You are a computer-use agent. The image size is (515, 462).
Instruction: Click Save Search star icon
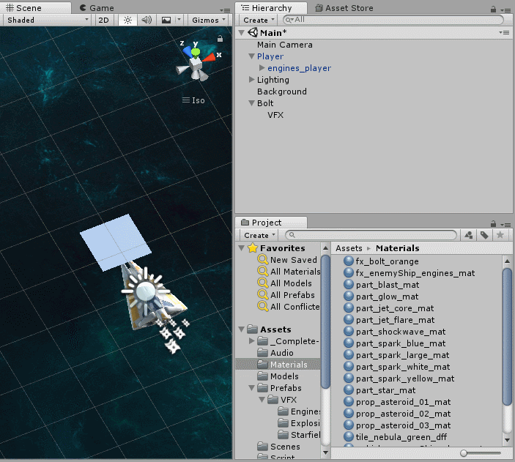point(500,235)
